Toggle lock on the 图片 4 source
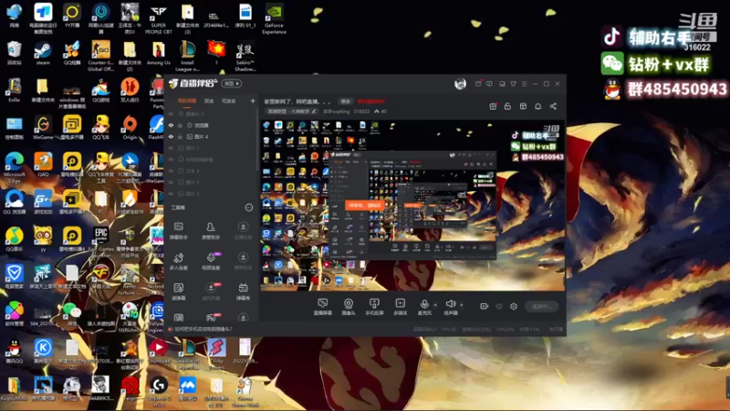This screenshot has height=411, width=730. [180, 136]
